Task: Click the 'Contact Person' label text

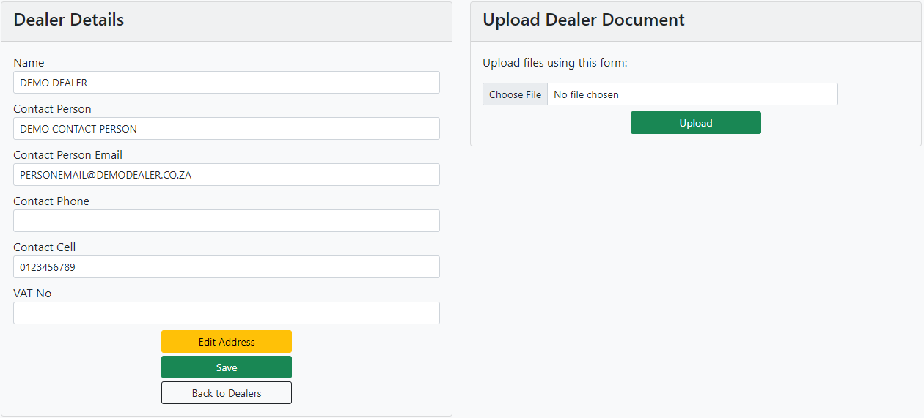Action: pos(52,109)
